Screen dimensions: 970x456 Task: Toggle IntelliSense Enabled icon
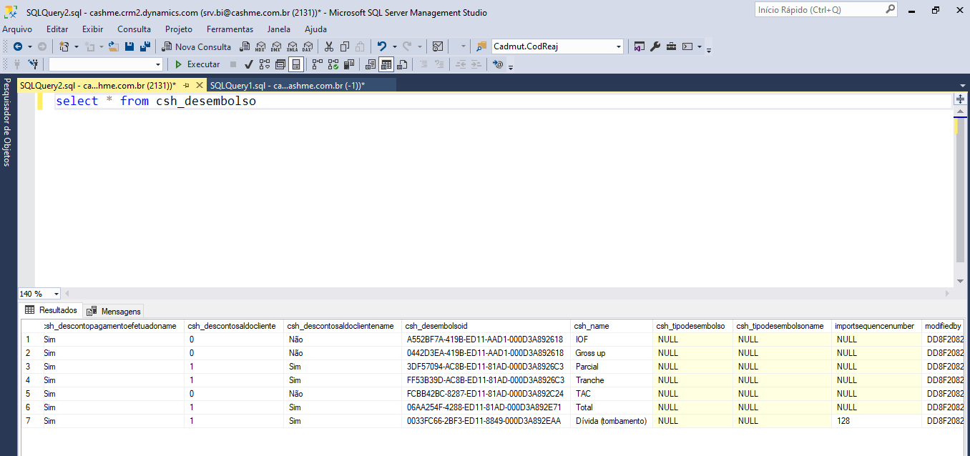tap(295, 64)
